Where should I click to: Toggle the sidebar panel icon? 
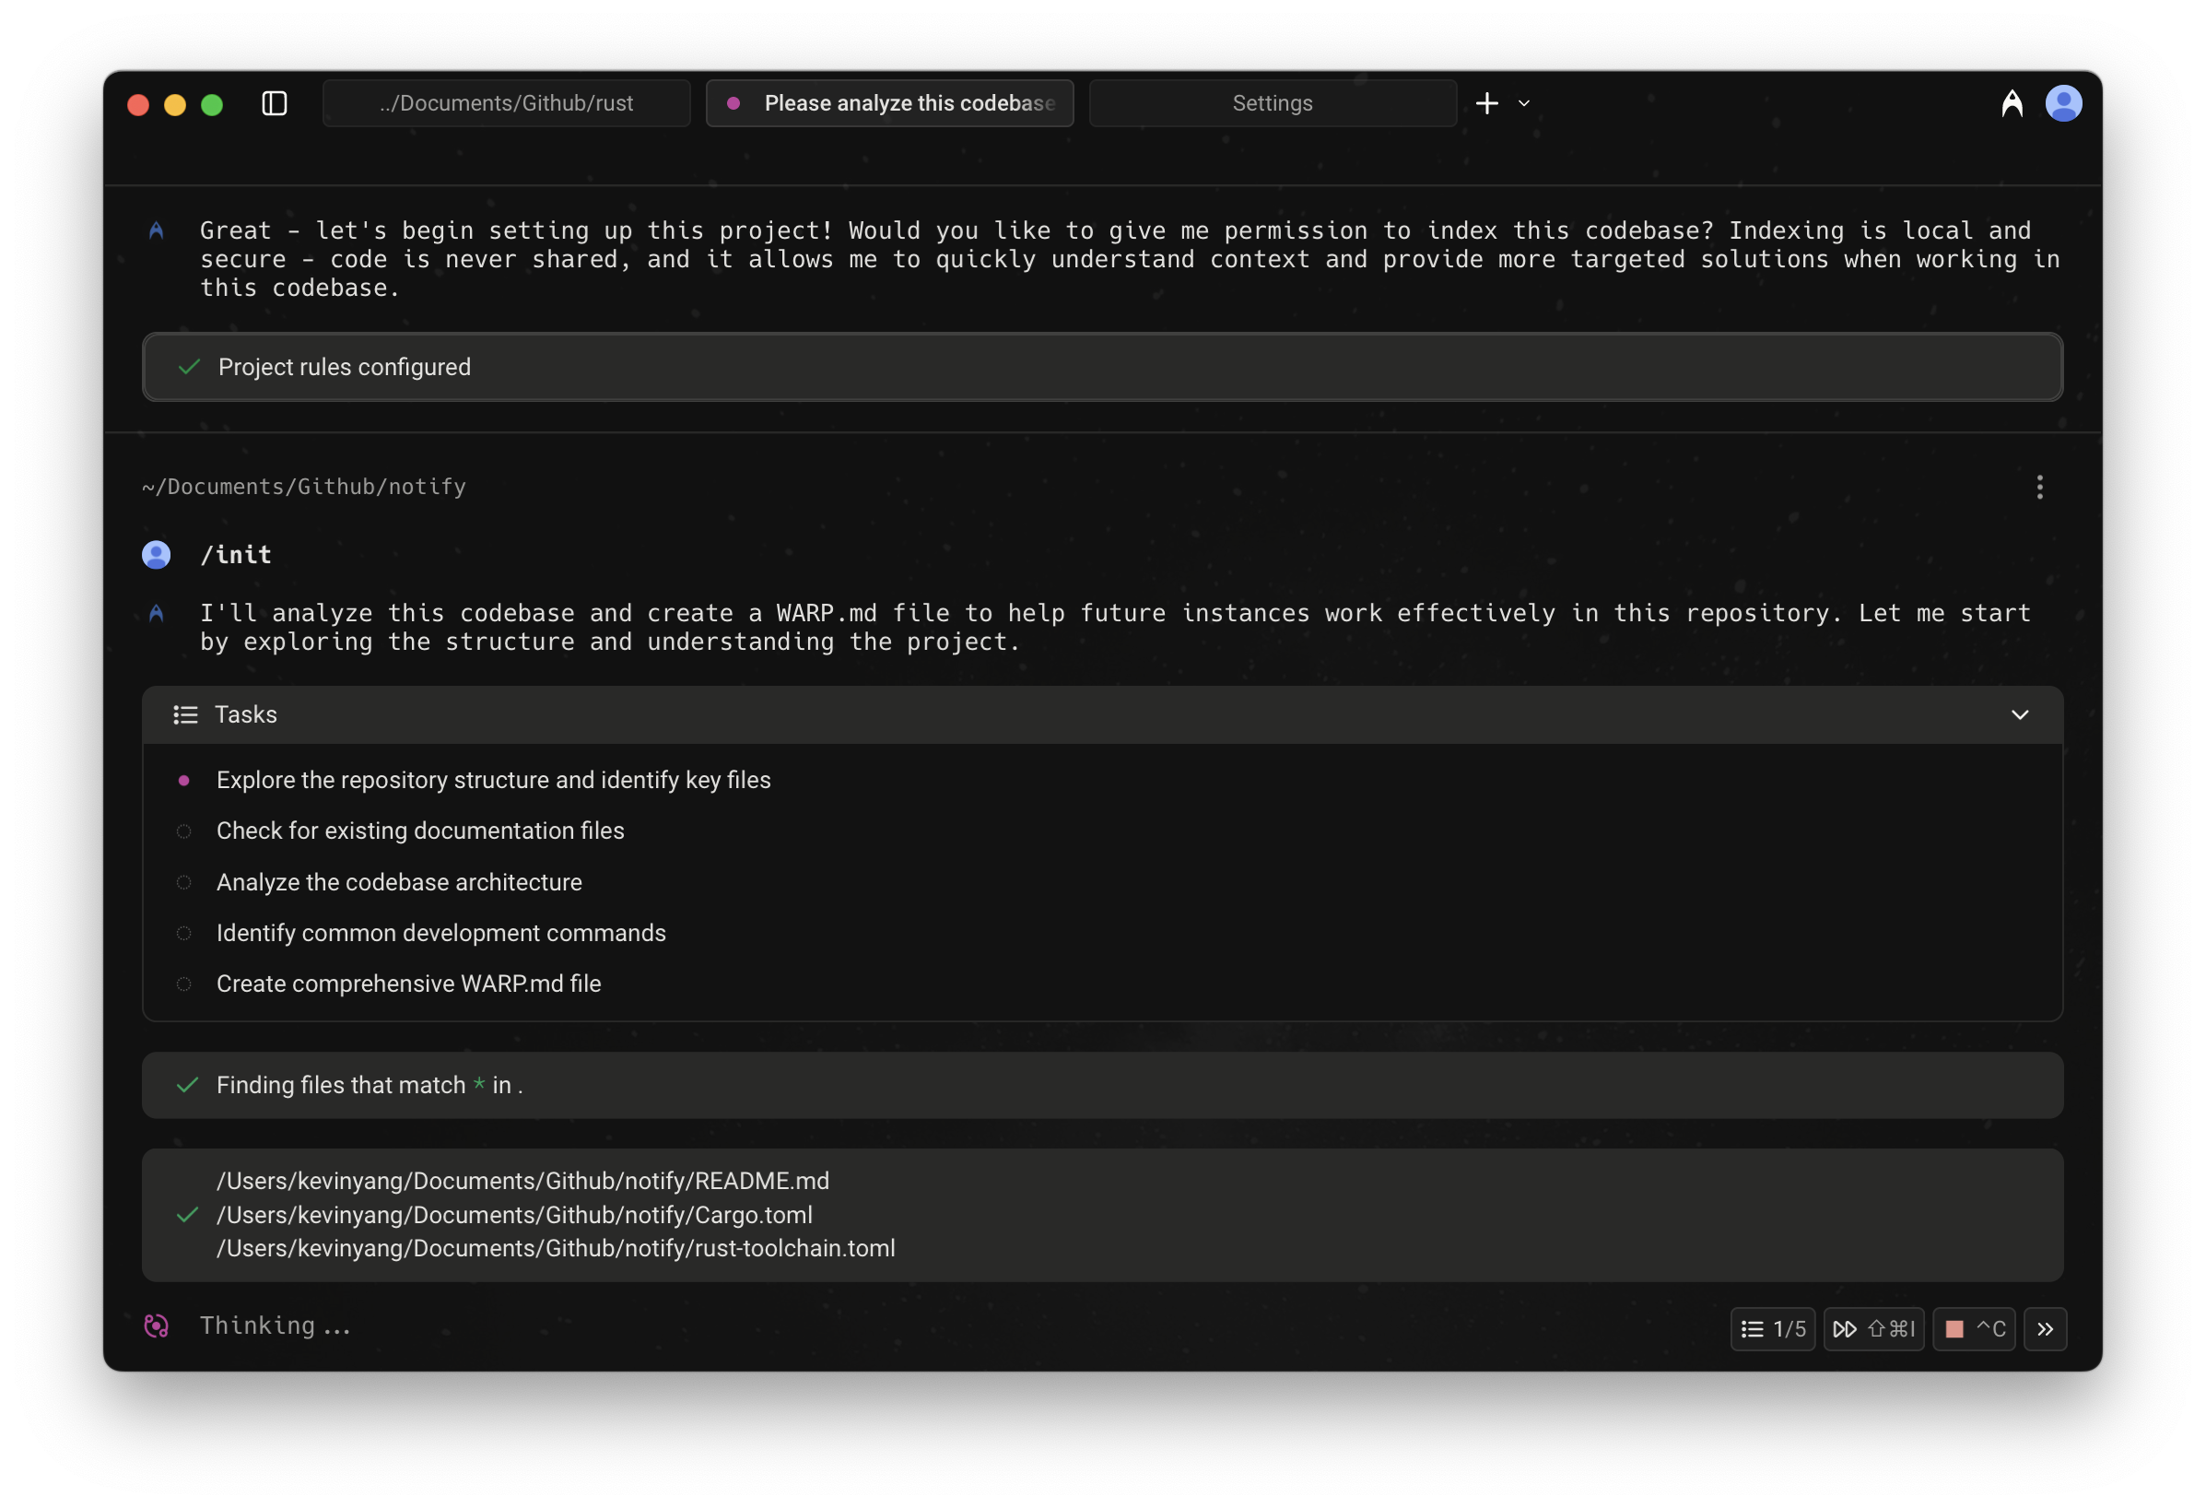[275, 103]
